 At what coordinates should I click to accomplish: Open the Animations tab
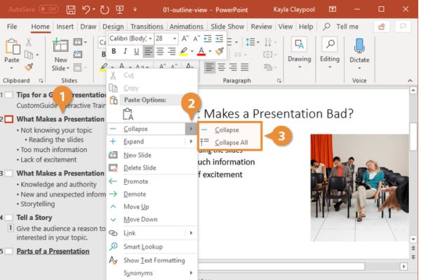[187, 27]
